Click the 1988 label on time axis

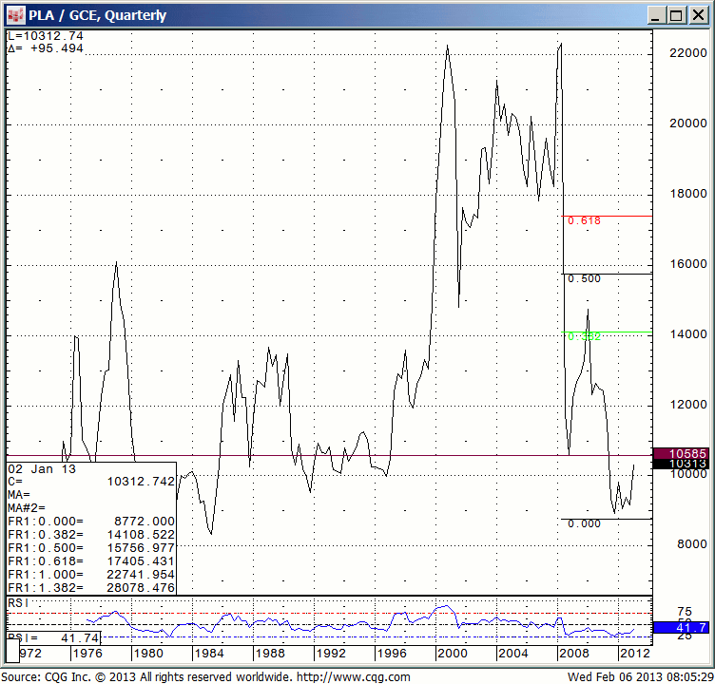(270, 654)
